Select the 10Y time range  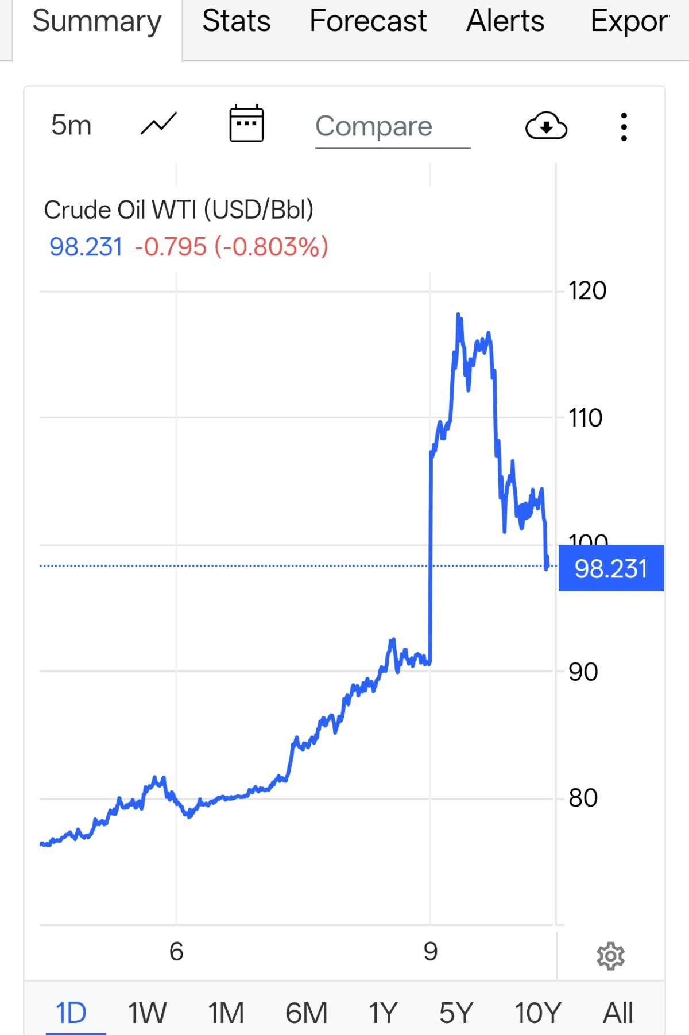pos(537,1013)
